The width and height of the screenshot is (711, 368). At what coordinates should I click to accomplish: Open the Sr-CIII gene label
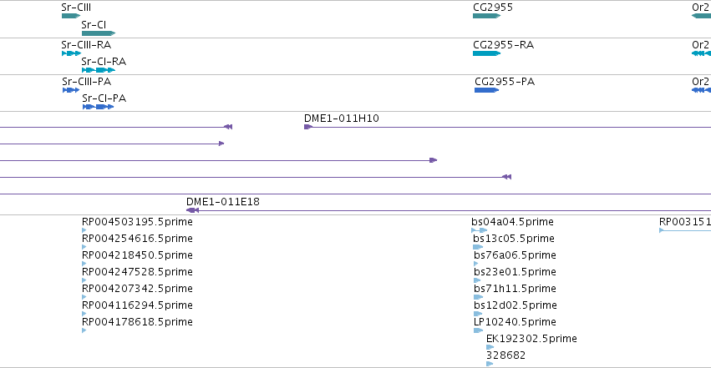(76, 8)
